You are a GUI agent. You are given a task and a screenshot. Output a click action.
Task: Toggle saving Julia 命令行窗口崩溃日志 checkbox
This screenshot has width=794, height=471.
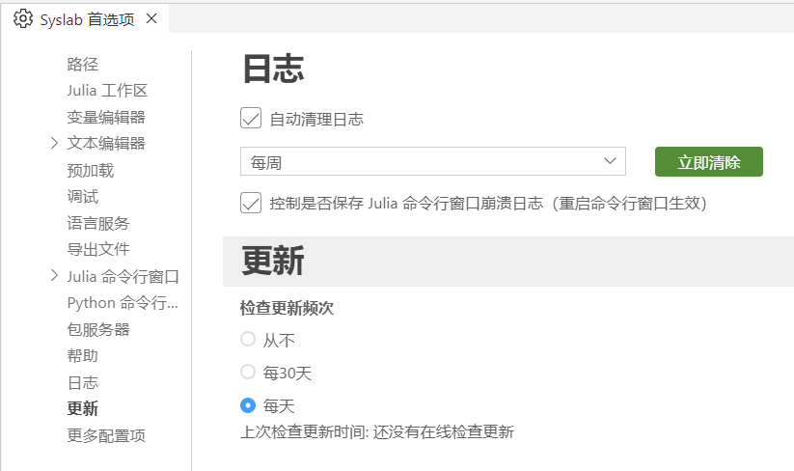pos(251,203)
